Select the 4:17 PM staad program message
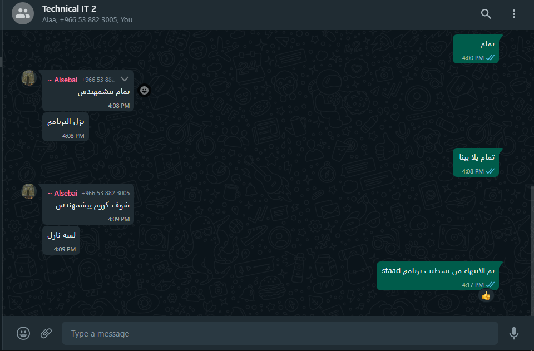 pos(438,276)
